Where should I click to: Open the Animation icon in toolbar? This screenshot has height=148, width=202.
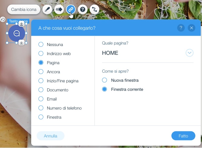(x=59, y=9)
